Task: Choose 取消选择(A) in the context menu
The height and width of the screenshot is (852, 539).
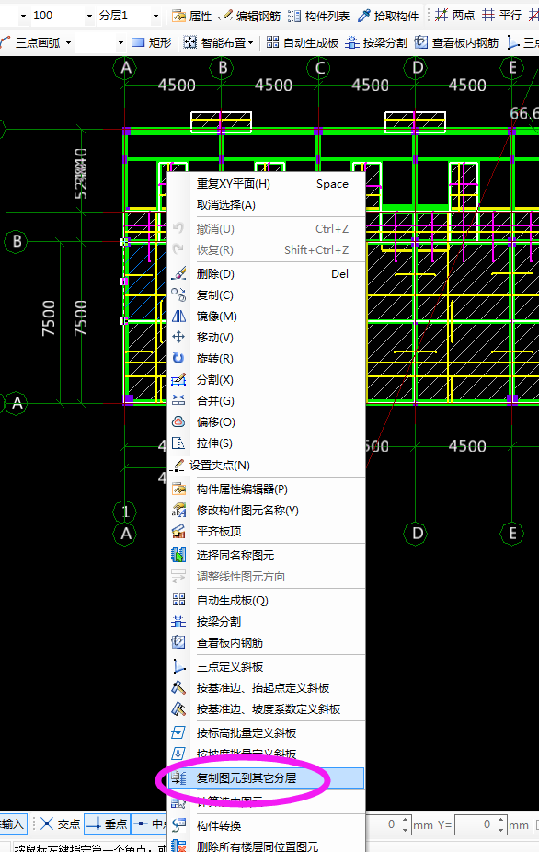Action: [266, 205]
